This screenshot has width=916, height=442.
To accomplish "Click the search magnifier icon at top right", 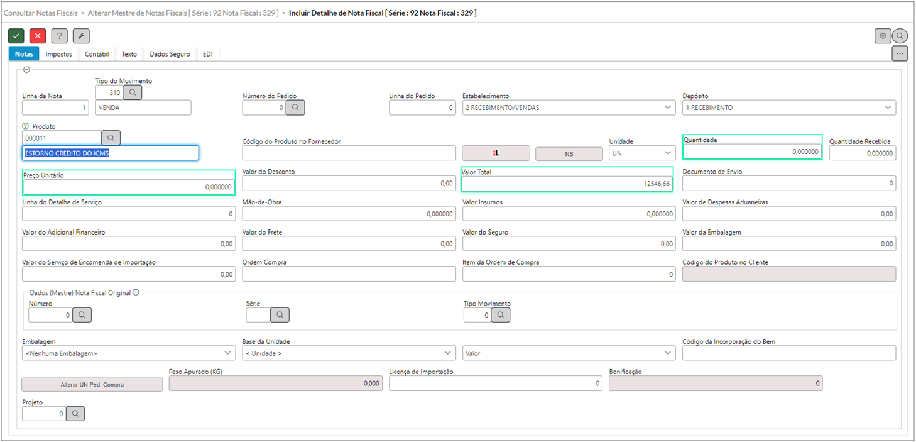I will (900, 36).
